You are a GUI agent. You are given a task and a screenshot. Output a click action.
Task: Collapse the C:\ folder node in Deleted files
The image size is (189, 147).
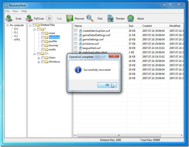click(x=34, y=54)
